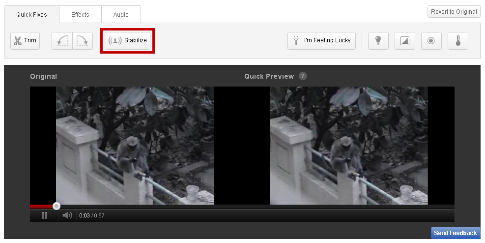The width and height of the screenshot is (485, 243).
Task: Switch to the Effects tab
Action: coord(80,15)
